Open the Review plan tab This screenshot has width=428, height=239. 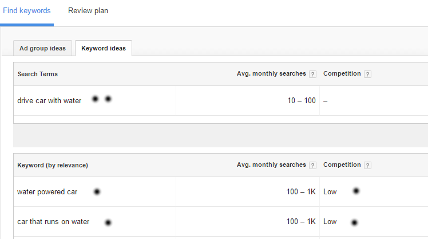coord(88,11)
